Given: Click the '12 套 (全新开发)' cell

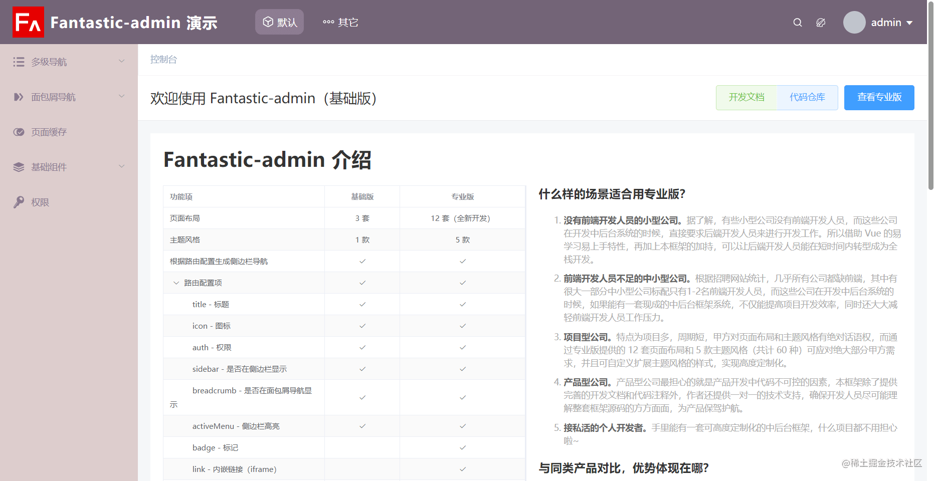Looking at the screenshot, I should pyautogui.click(x=463, y=218).
